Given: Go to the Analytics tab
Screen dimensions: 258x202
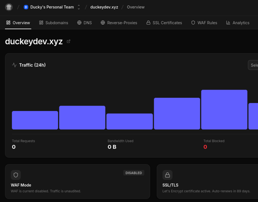Looking at the screenshot, I should 238,23.
